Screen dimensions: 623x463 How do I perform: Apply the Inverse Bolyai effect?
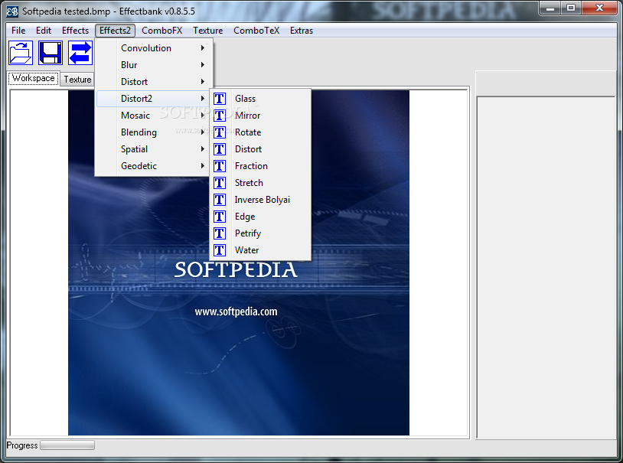[260, 200]
